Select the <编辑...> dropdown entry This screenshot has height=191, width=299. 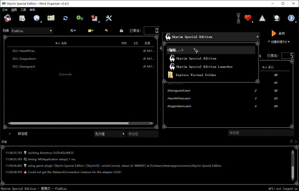(211, 50)
